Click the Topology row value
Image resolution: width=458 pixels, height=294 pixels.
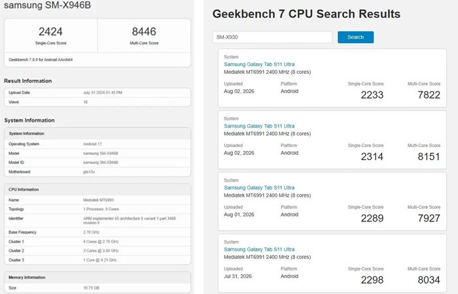click(x=101, y=209)
